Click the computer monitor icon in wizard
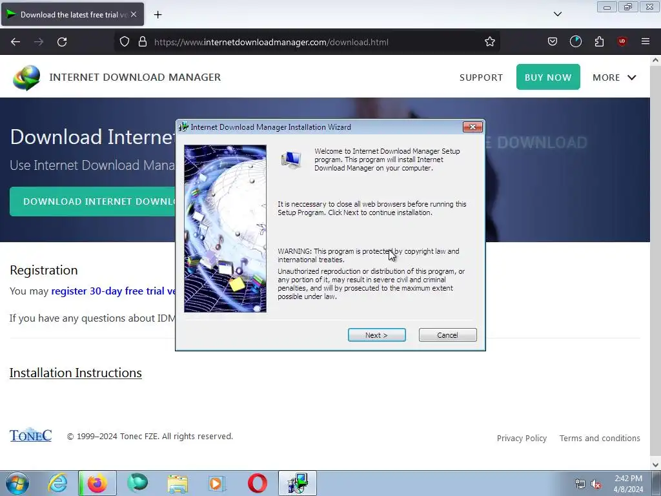The image size is (661, 496). 291,160
